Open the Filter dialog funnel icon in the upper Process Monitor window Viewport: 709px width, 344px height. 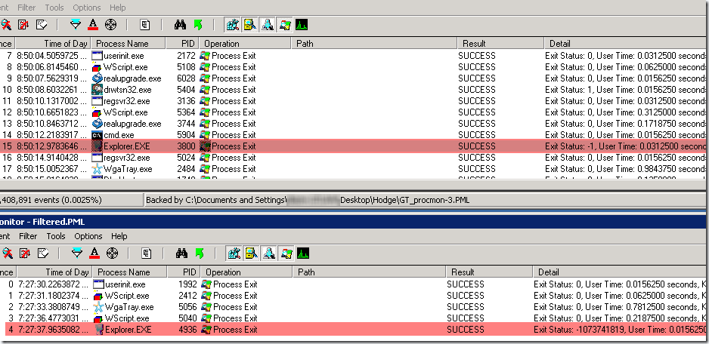coord(75,25)
